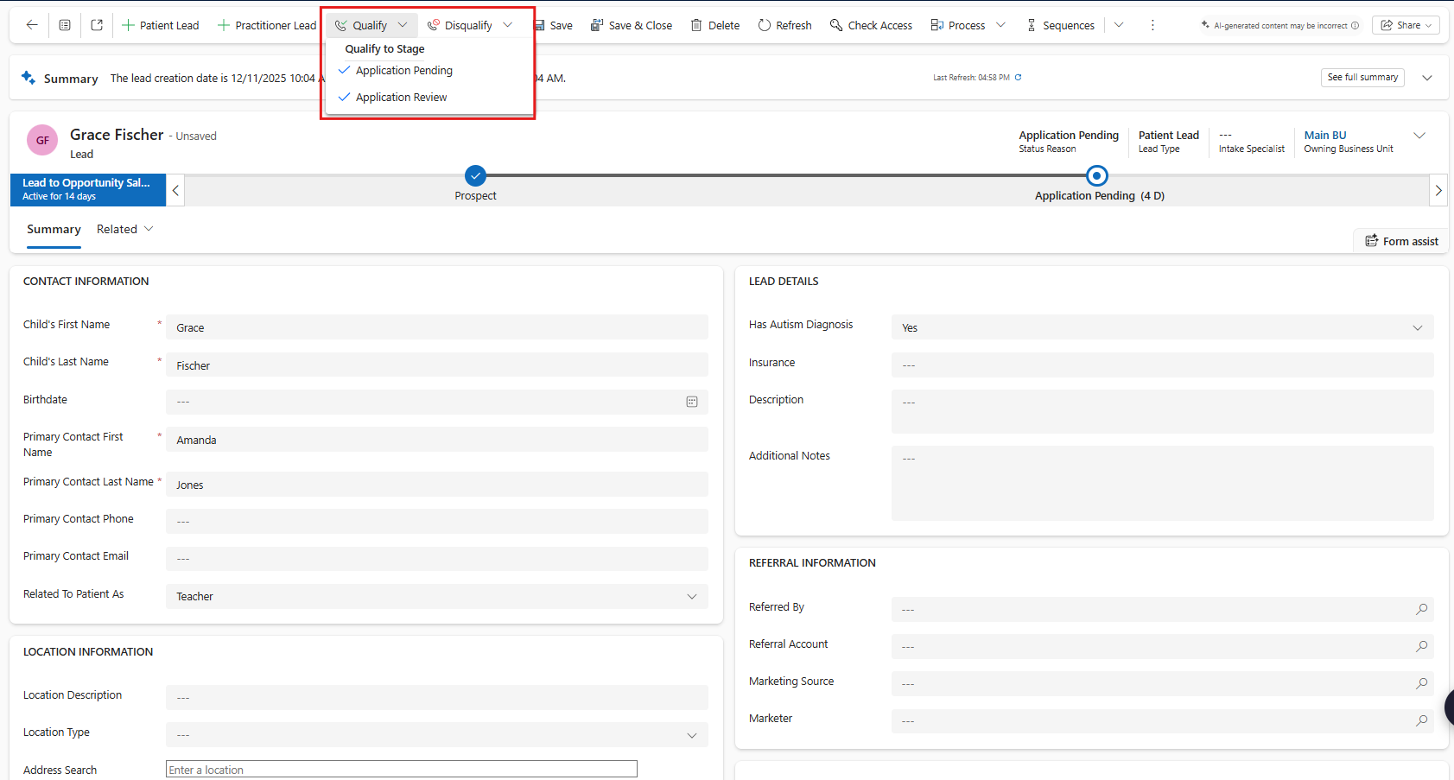Screen dimensions: 1454x780
Task: Click the Address Search input field
Action: (x=401, y=770)
